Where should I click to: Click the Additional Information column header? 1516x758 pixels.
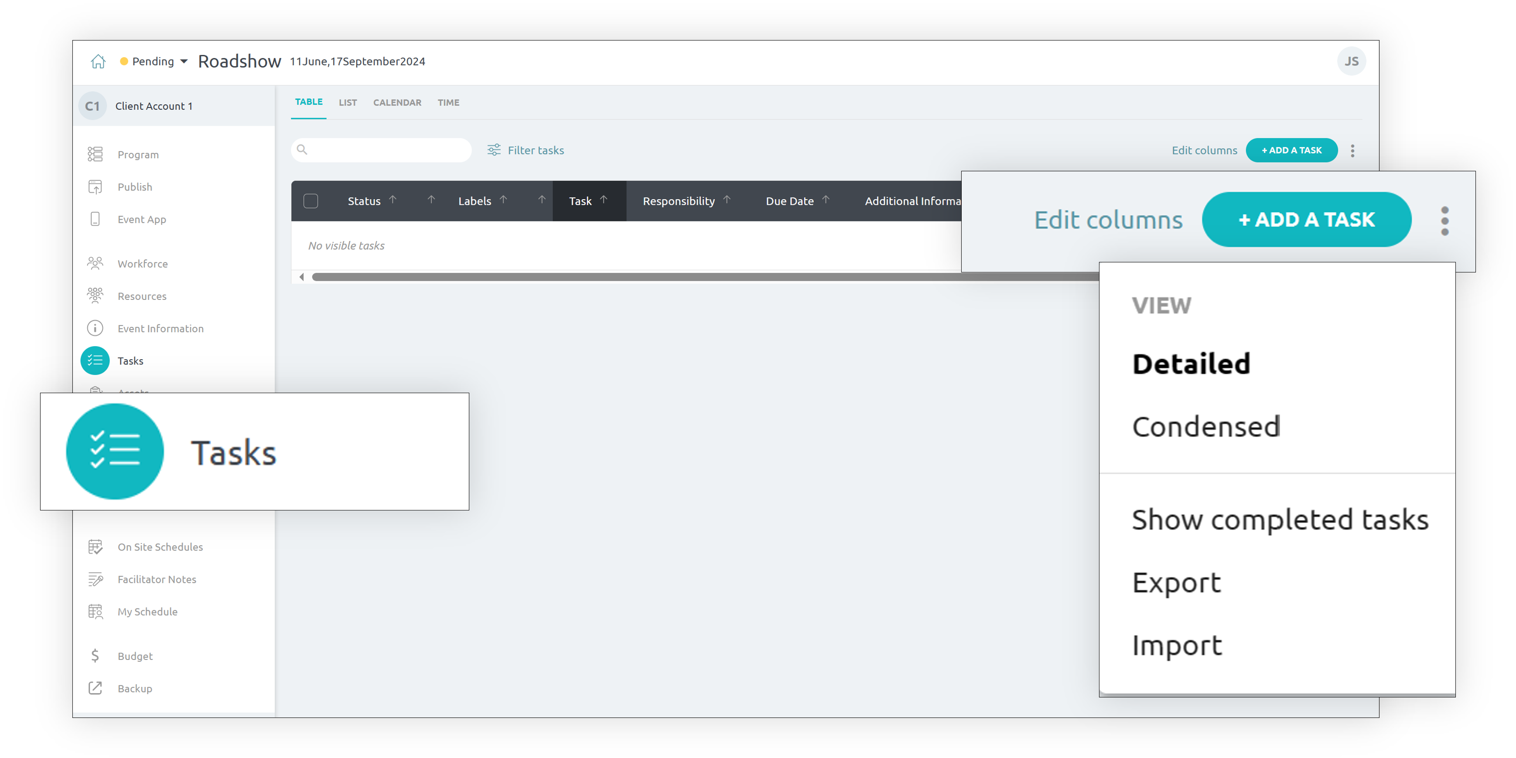pos(912,201)
